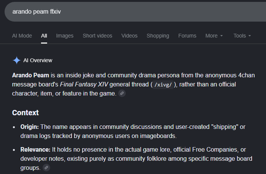Click the bold 'Arando Peam' text
Screen dimensions: 266x174
30,75
